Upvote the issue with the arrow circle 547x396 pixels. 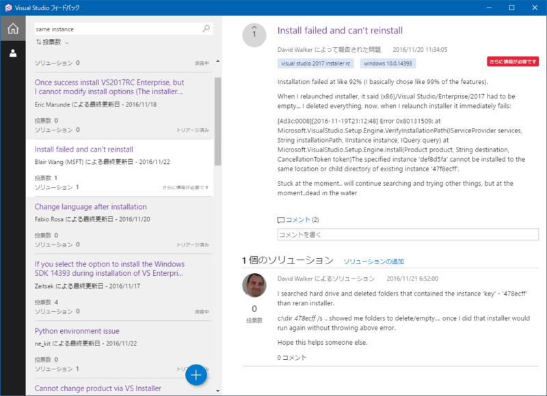254,35
